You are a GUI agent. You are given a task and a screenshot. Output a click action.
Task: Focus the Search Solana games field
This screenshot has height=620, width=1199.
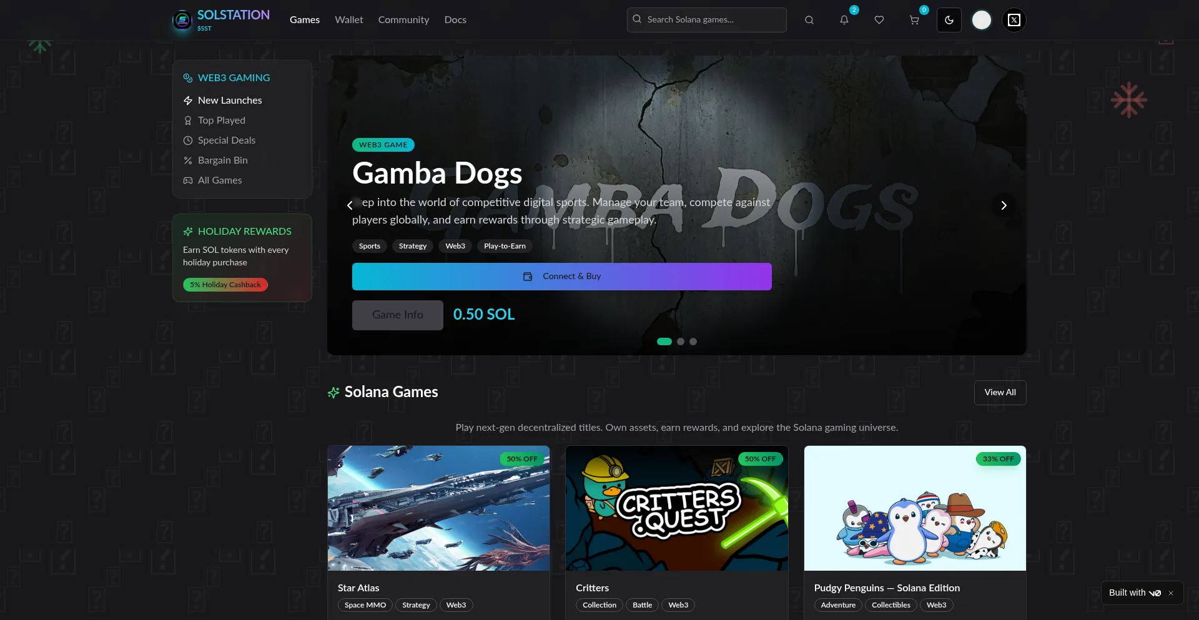[706, 20]
